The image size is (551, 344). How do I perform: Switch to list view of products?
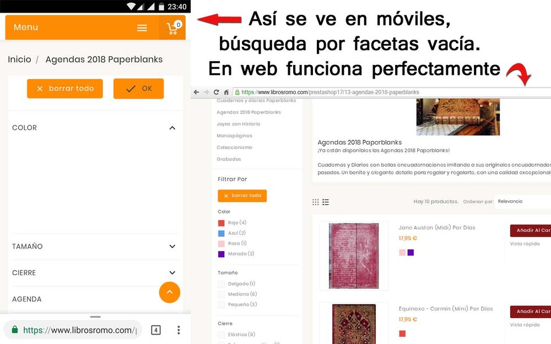[x=326, y=202]
